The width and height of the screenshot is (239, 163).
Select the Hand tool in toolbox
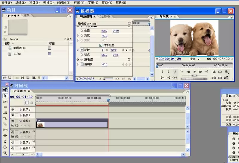(x=5, y=147)
